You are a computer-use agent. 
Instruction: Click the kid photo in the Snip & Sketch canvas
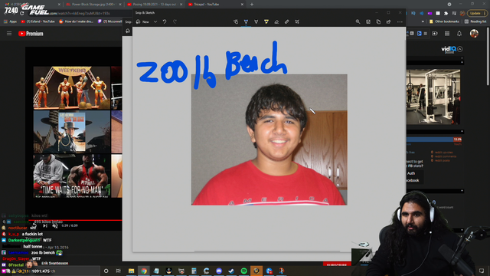coord(269,140)
